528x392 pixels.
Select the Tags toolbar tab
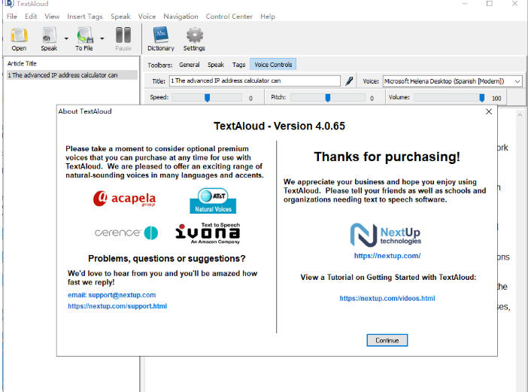click(238, 65)
